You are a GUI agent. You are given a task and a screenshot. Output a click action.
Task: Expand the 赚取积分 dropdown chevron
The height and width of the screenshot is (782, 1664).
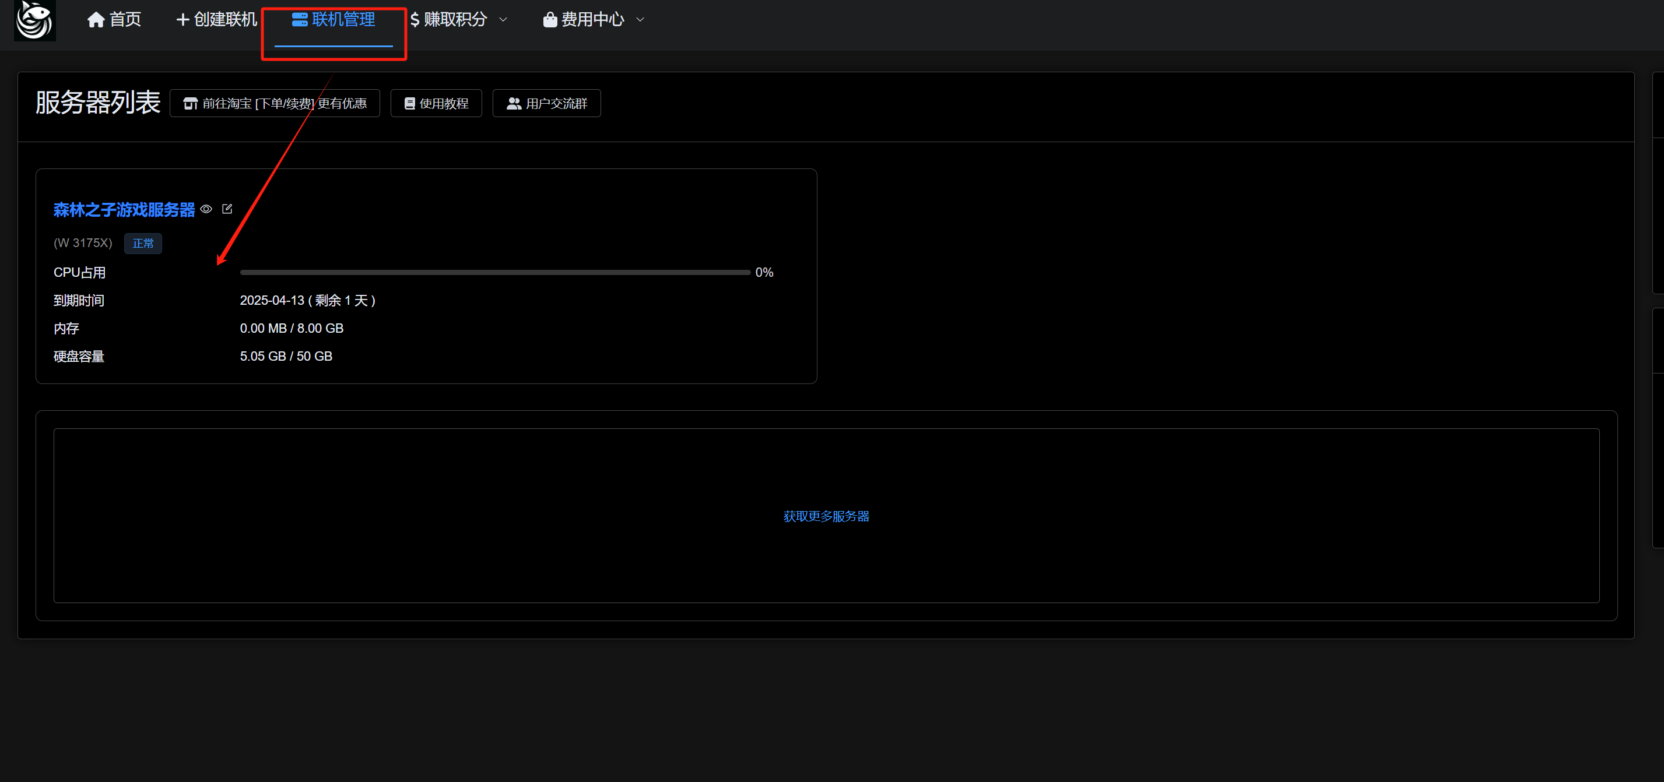503,20
